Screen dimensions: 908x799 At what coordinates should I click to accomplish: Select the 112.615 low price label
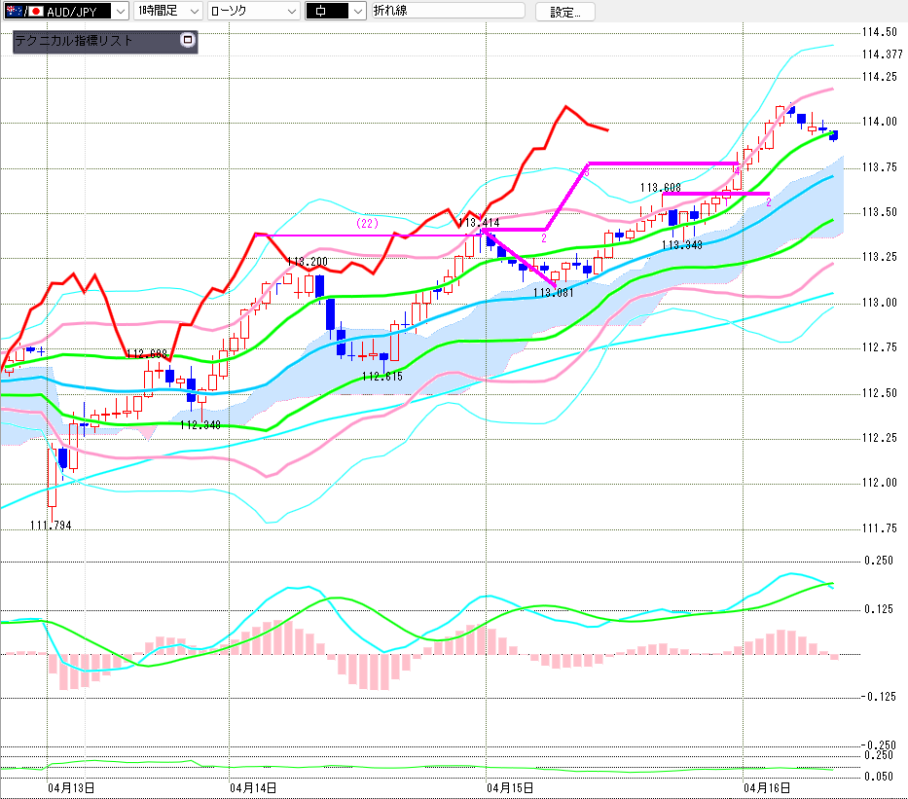pos(382,377)
